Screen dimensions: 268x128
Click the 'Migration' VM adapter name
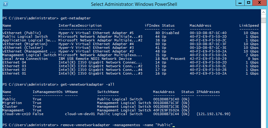[12, 103]
